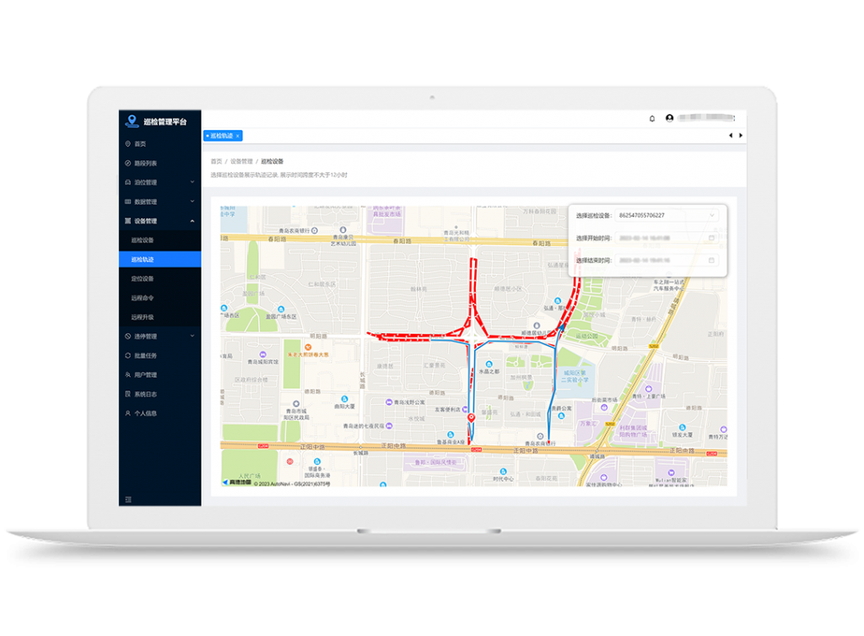Select 巡检设备 in the sidebar submenu
The height and width of the screenshot is (636, 864).
pos(159,240)
